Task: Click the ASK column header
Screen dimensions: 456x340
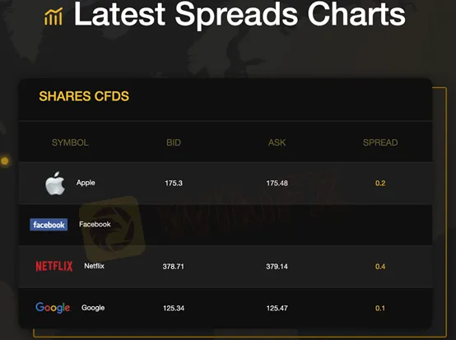Action: (277, 142)
